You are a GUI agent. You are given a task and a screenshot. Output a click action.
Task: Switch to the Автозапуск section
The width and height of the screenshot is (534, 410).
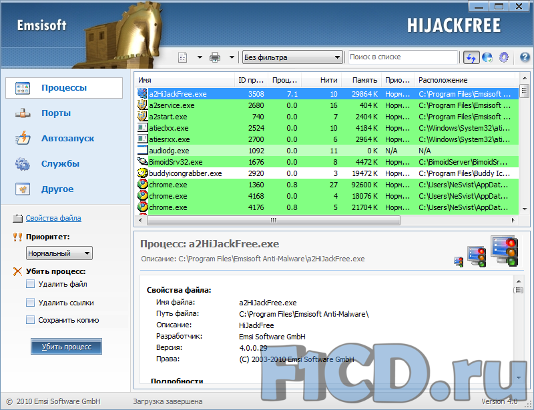pos(68,139)
